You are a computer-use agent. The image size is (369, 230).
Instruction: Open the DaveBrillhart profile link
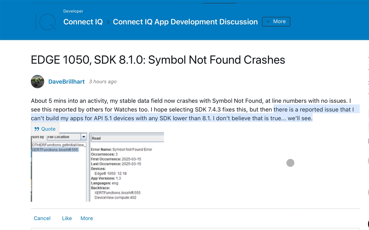click(67, 82)
